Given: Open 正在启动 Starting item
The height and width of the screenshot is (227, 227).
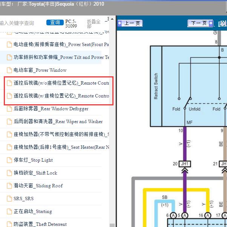Looking at the screenshot, I should 33,212.
